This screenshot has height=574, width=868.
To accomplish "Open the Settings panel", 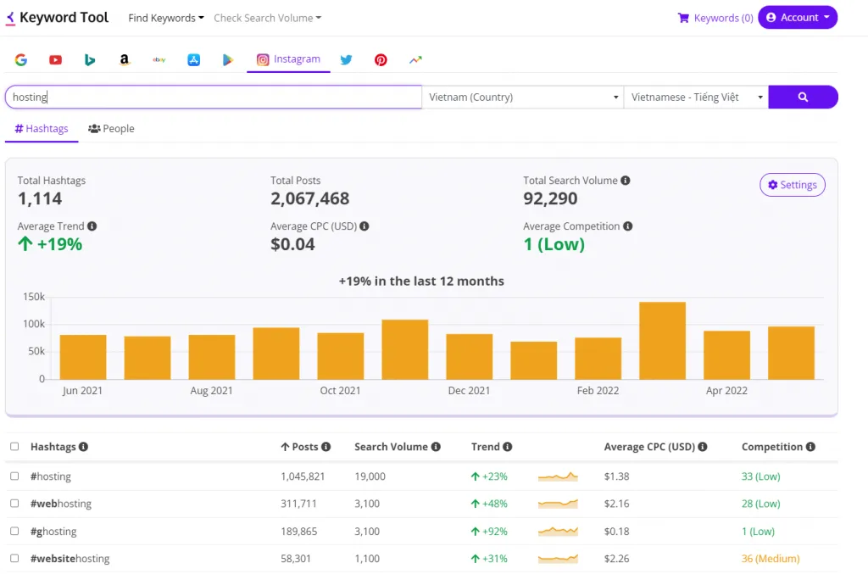I will pos(792,184).
